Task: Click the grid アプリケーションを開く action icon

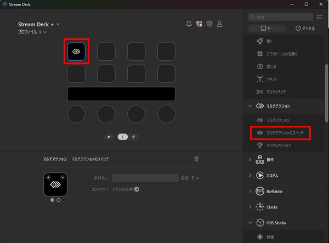Action: point(260,54)
